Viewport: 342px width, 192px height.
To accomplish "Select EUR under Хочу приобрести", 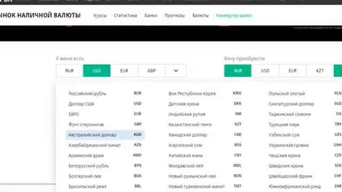I will 292,71.
